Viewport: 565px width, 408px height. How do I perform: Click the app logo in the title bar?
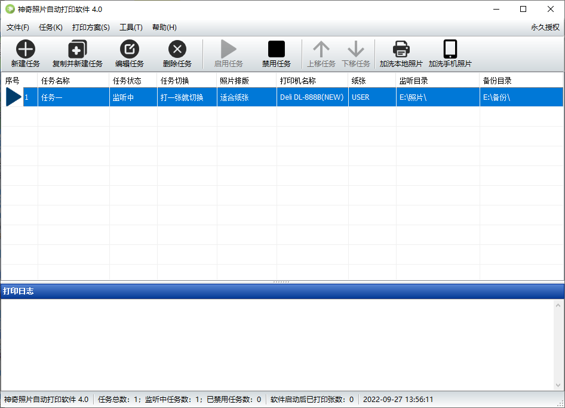10,9
